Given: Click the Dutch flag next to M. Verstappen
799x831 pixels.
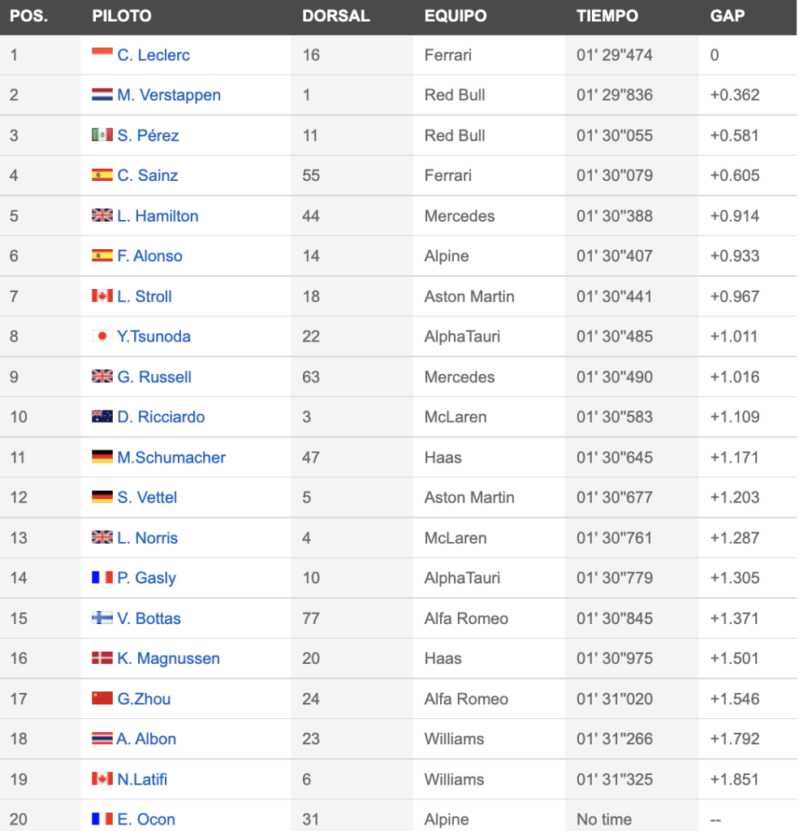Looking at the screenshot, I should pos(101,94).
